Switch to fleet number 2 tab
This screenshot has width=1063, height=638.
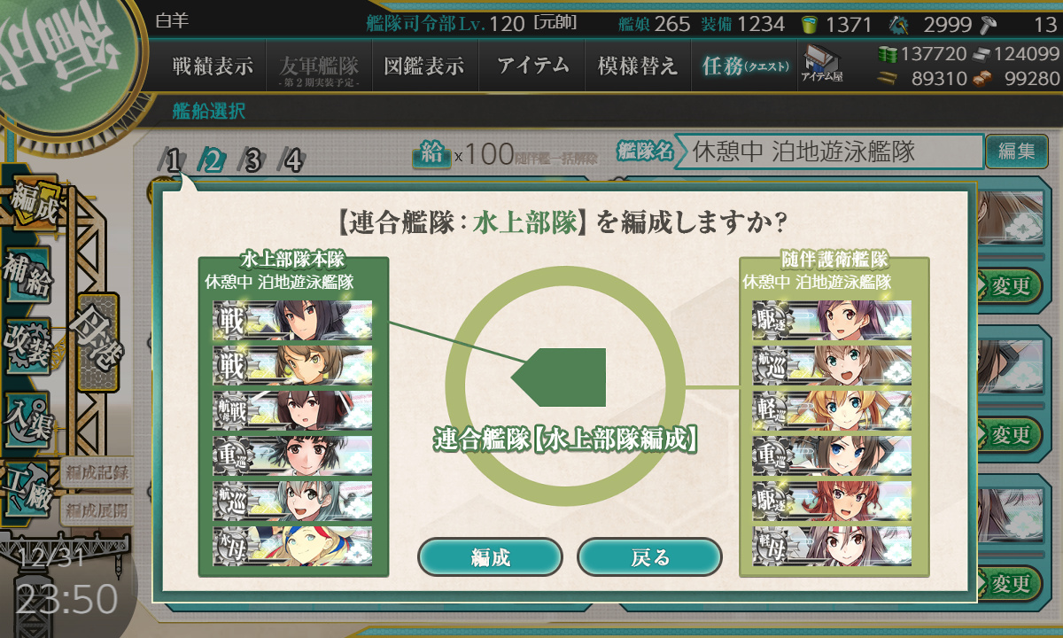pos(213,160)
